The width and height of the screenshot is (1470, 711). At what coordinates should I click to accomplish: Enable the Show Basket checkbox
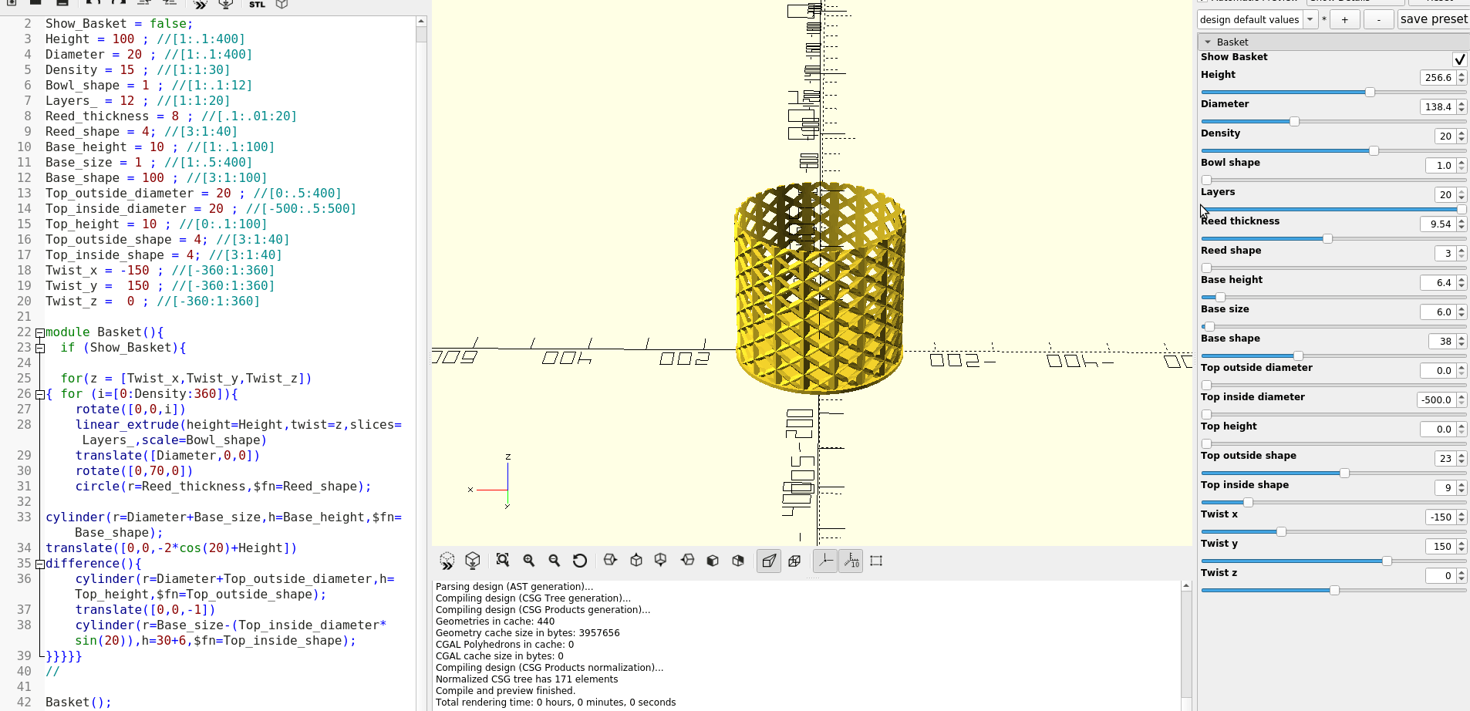pyautogui.click(x=1458, y=59)
